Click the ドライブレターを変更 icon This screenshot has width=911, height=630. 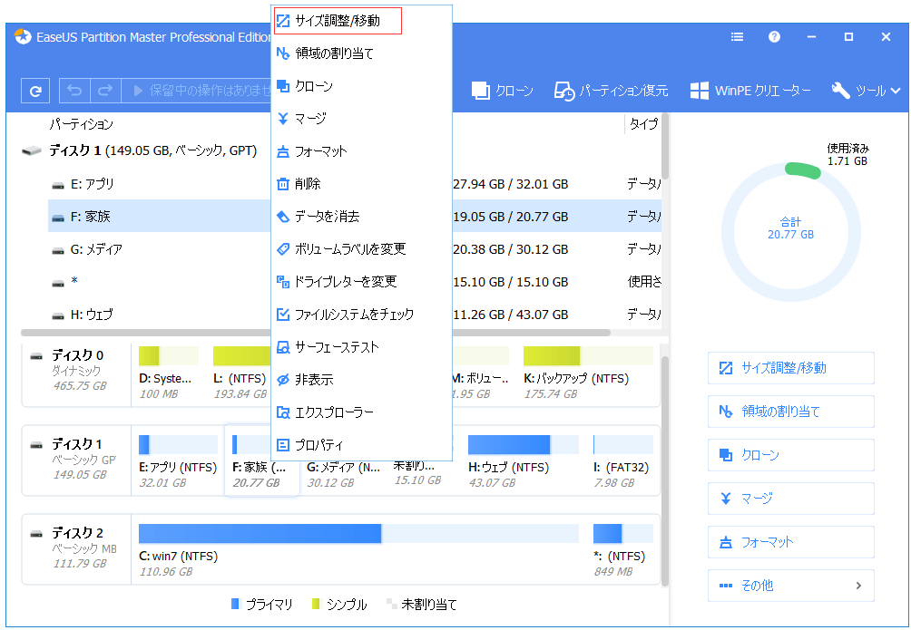point(283,282)
